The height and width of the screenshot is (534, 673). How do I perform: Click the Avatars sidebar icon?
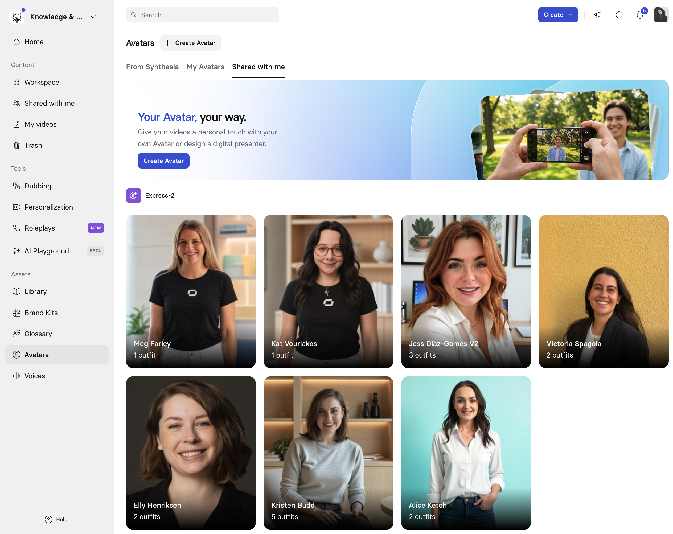pos(17,355)
